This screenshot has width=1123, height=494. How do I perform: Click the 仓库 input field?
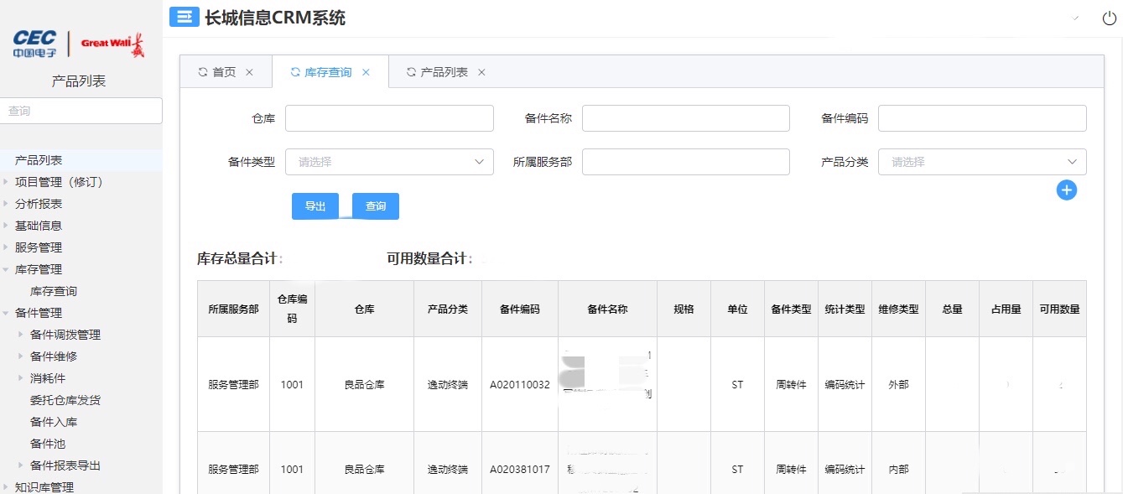point(389,118)
